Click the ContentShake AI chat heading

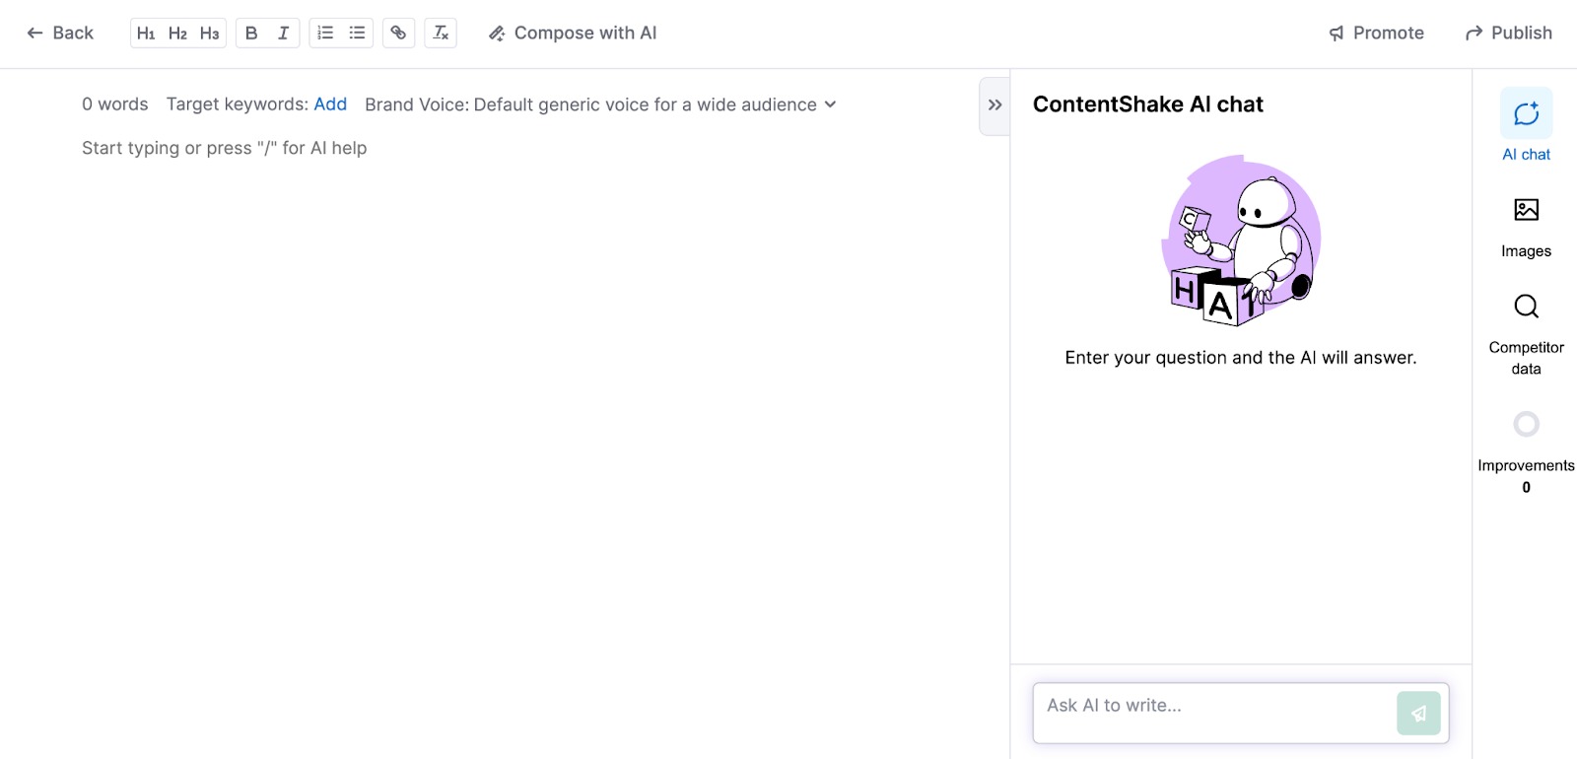[x=1148, y=104]
